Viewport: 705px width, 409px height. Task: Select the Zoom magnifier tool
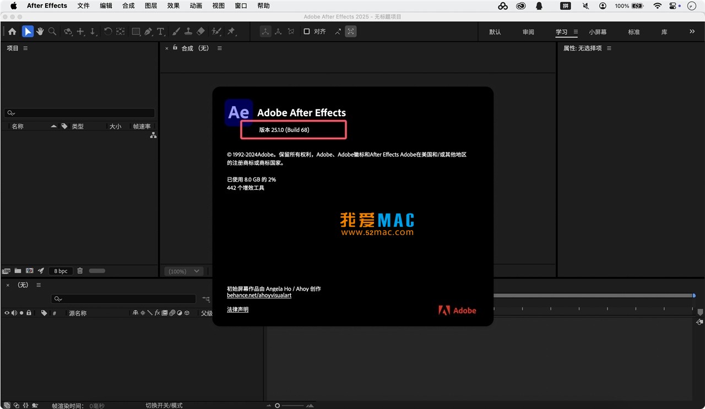tap(52, 31)
